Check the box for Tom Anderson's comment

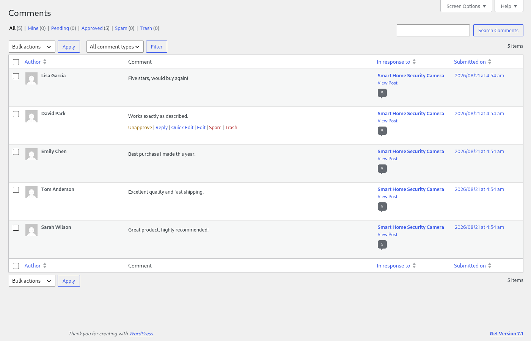(16, 190)
